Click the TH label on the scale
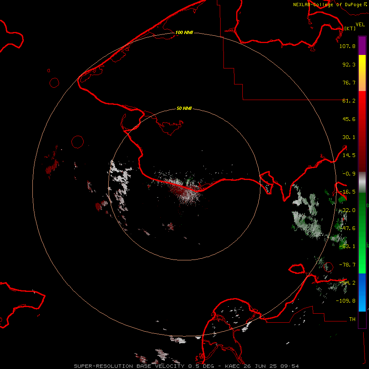Screen dimensions: 369x369 click(352, 319)
